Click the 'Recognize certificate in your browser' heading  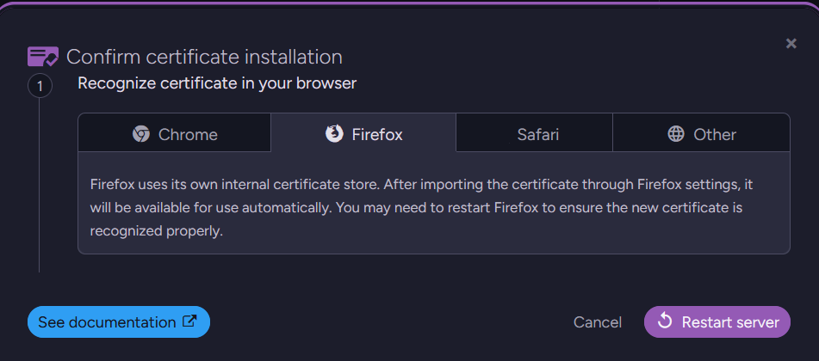coord(217,83)
